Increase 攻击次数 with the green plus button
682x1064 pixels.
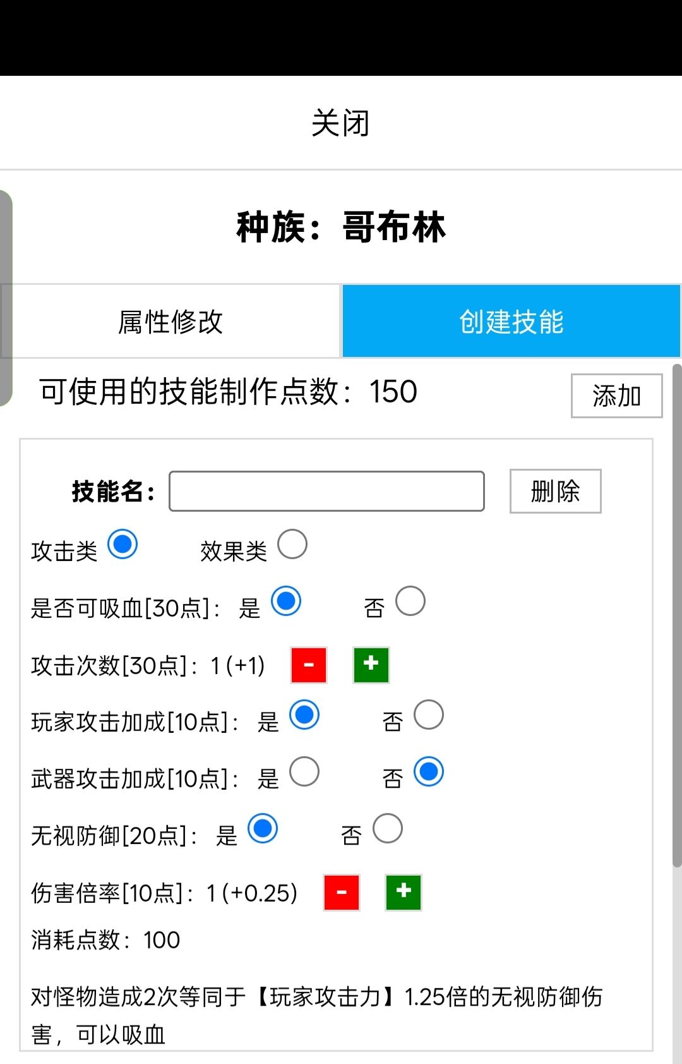[x=371, y=665]
